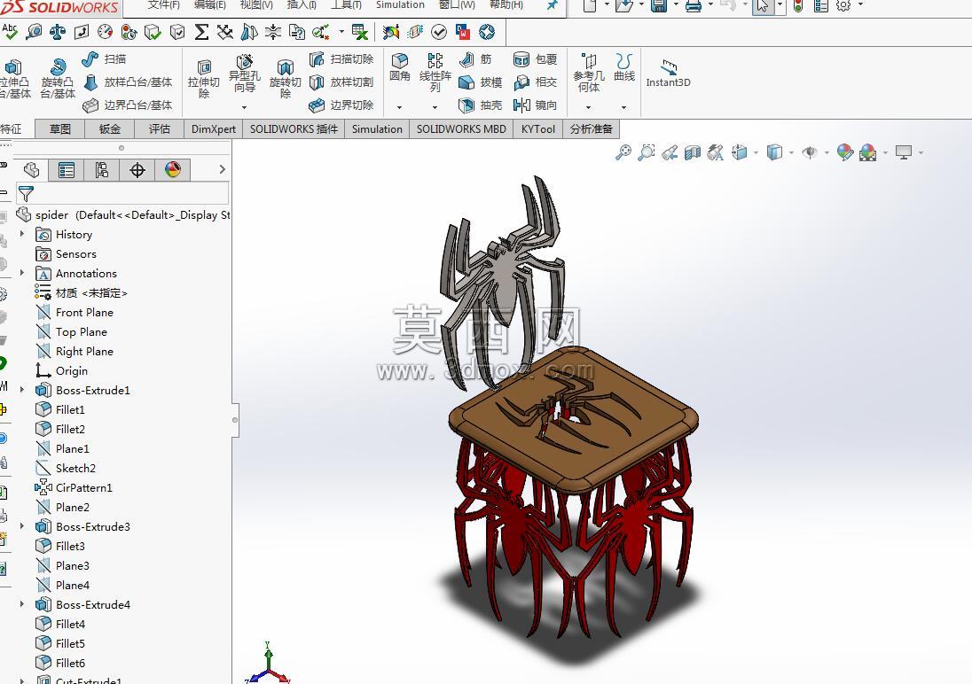Switch to the 草图 (Sketch) tab
Viewport: 972px width, 684px height.
60,128
